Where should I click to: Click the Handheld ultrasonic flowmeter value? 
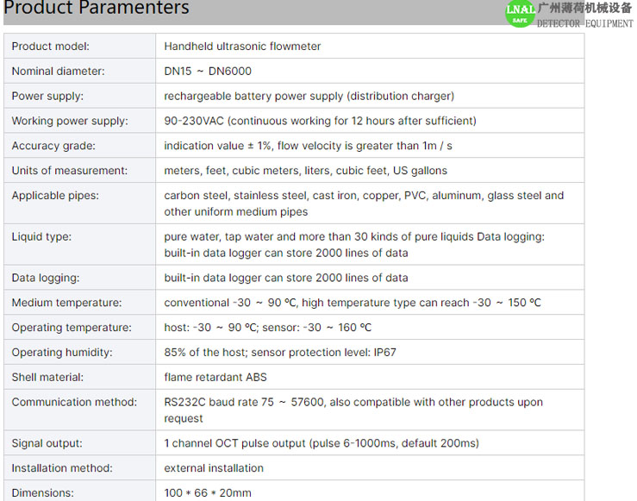coord(242,47)
